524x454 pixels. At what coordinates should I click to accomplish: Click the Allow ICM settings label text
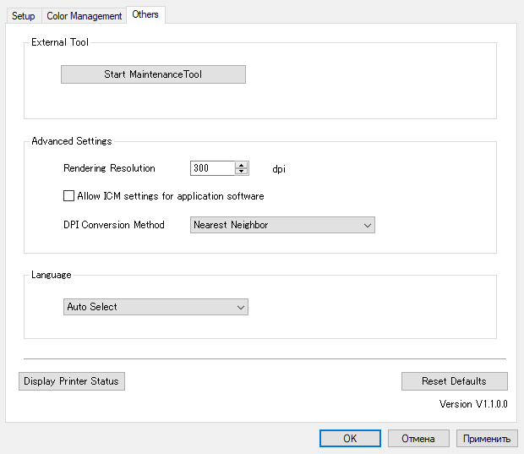(x=171, y=196)
